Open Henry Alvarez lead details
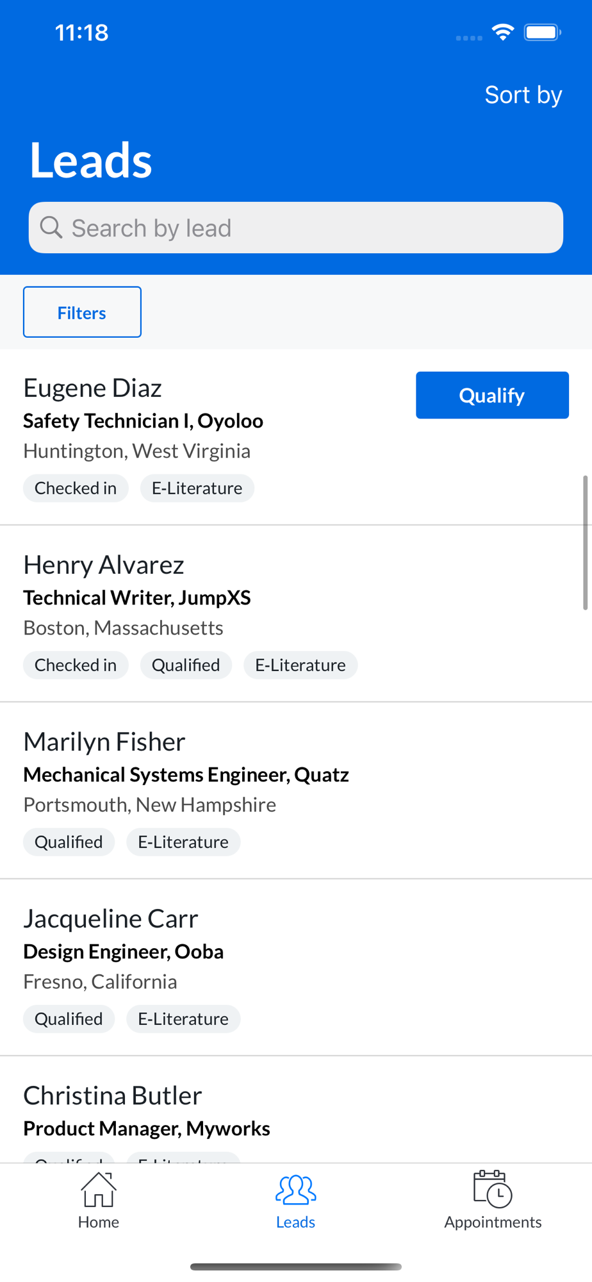Image resolution: width=592 pixels, height=1282 pixels. (104, 565)
